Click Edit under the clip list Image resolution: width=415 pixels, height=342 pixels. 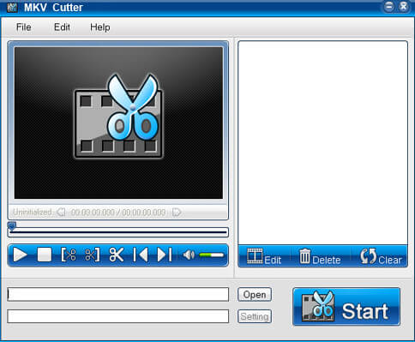(x=264, y=256)
